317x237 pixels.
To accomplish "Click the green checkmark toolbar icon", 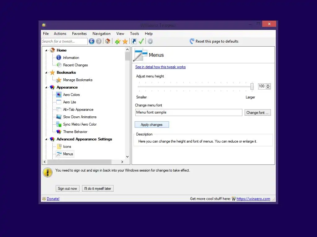I will (141, 41).
